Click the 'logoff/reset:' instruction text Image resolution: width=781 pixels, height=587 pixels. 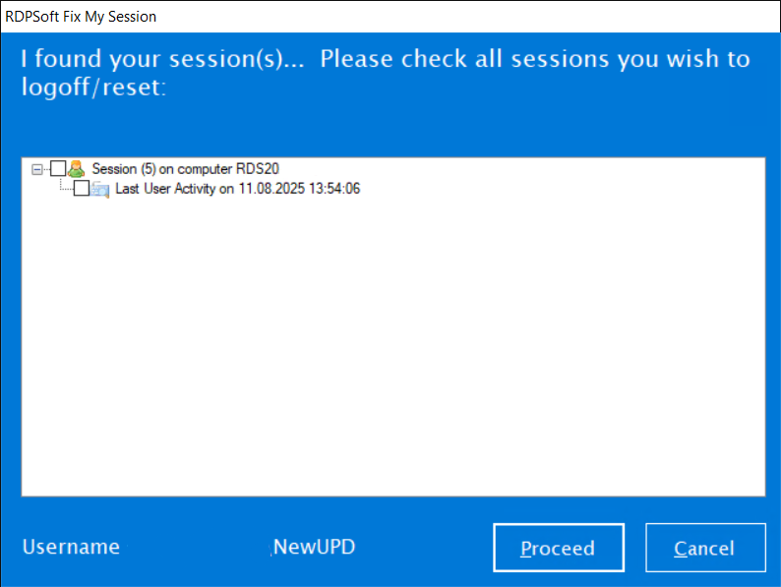92,87
